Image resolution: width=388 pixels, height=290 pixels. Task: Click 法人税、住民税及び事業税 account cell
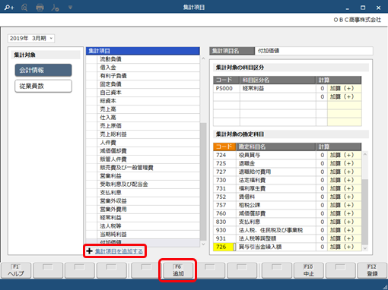coord(276,230)
